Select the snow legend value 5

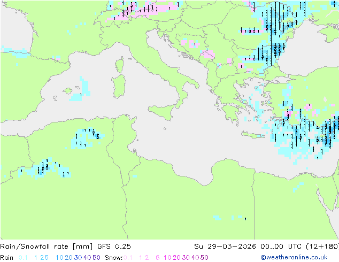point(158,258)
